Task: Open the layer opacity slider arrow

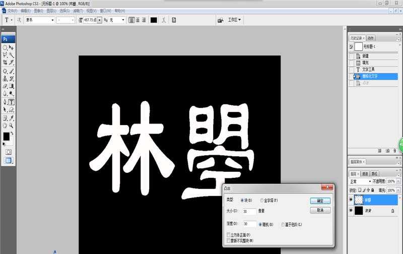Action: [398, 181]
